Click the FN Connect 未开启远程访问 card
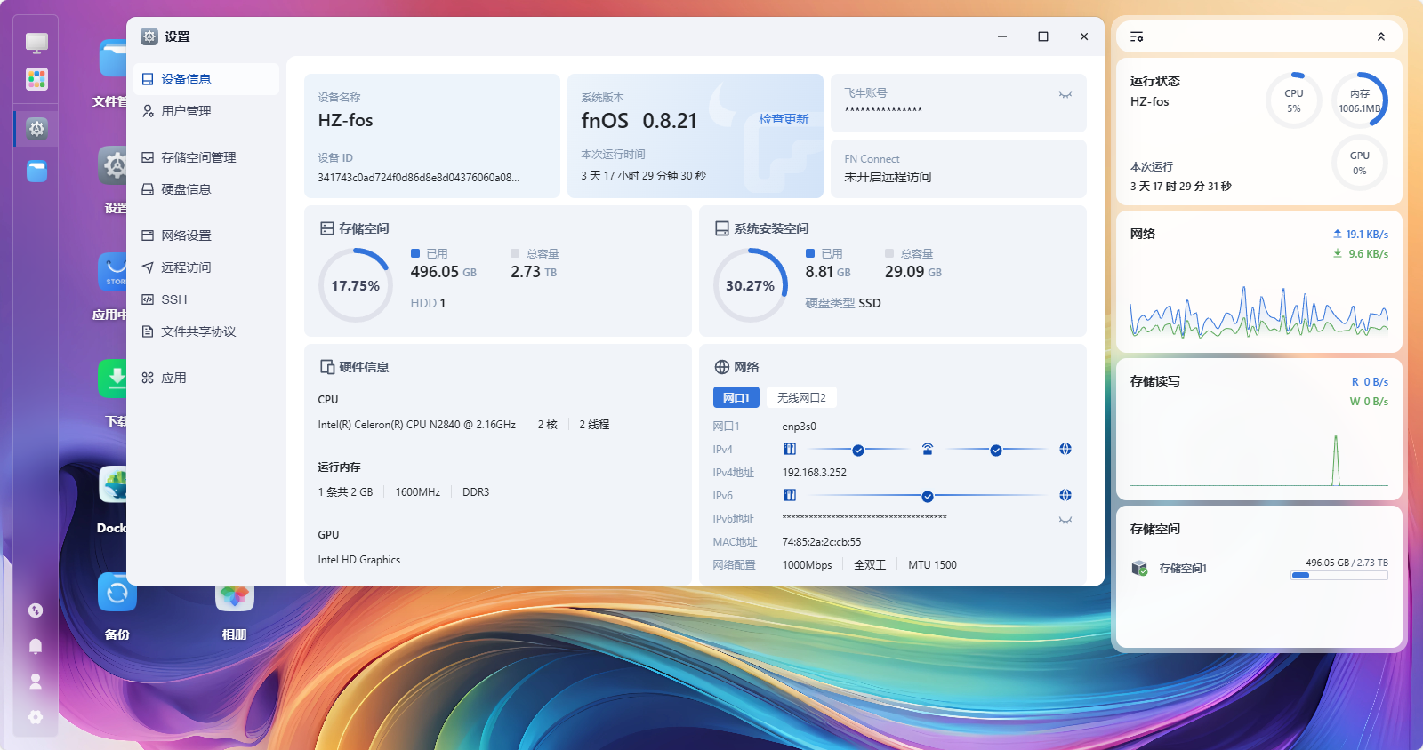This screenshot has width=1423, height=750. [x=959, y=168]
